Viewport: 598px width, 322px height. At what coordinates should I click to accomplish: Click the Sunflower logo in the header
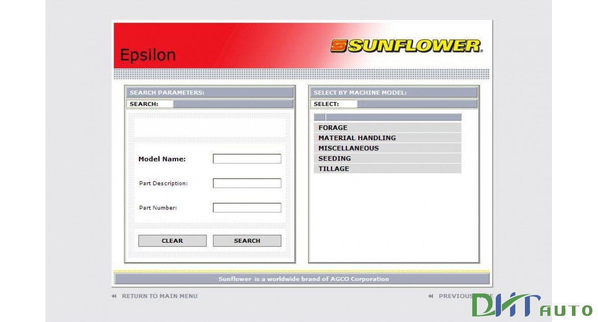tap(406, 46)
